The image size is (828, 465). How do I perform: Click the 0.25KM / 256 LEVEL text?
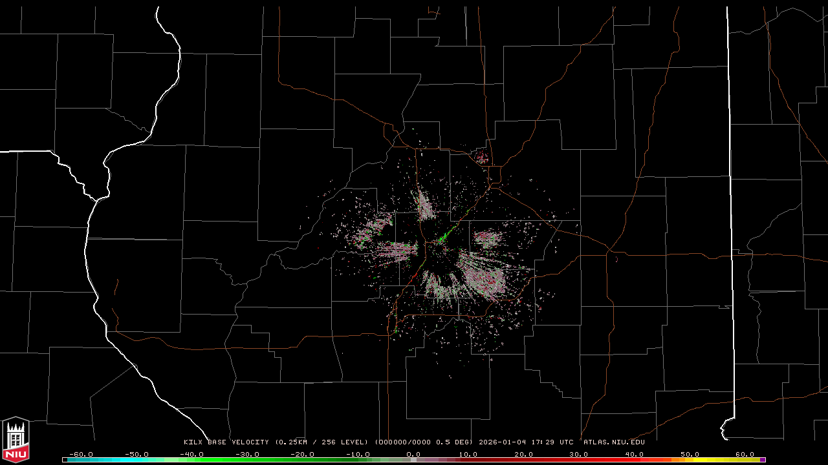point(321,442)
